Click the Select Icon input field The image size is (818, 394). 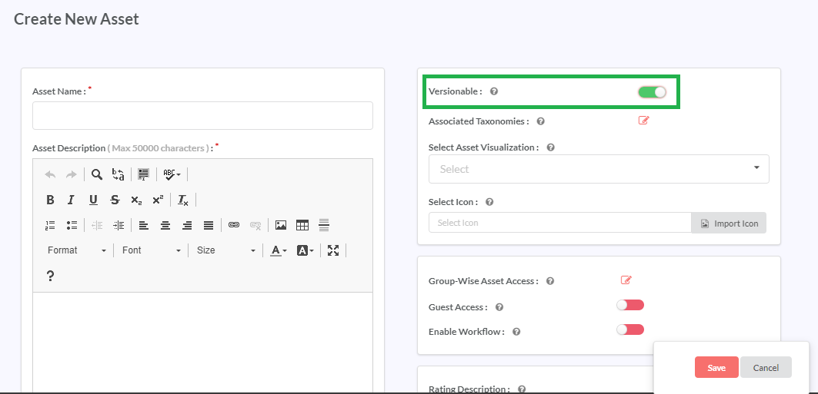[559, 222]
